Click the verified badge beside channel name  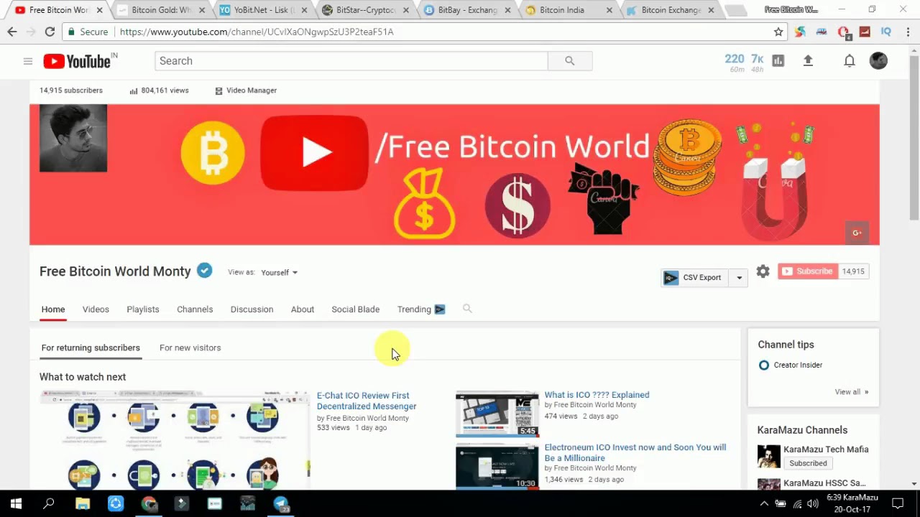205,271
